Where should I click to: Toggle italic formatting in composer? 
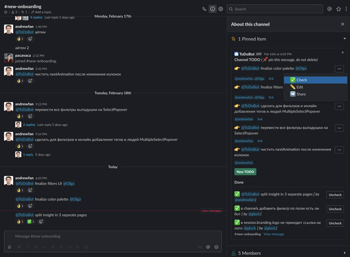pyautogui.click(x=27, y=247)
